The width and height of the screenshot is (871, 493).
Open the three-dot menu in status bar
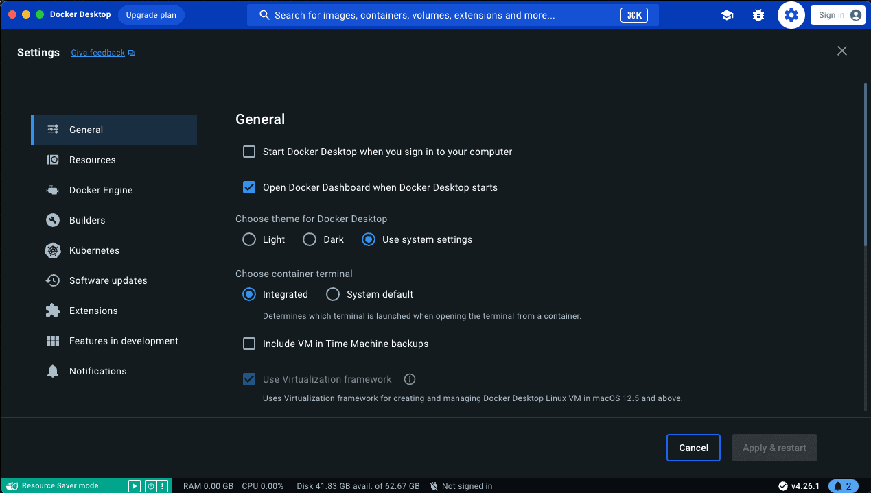163,486
